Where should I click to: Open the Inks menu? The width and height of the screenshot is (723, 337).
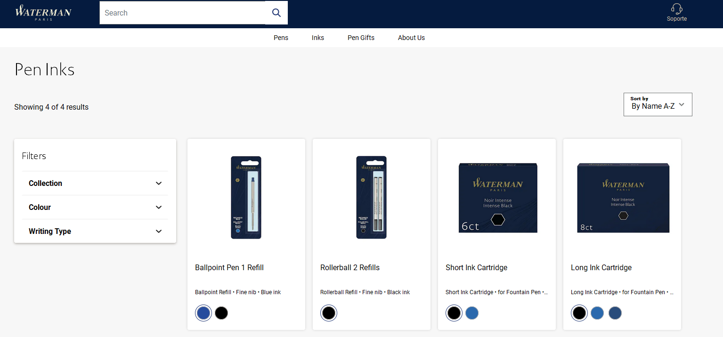[x=318, y=38]
